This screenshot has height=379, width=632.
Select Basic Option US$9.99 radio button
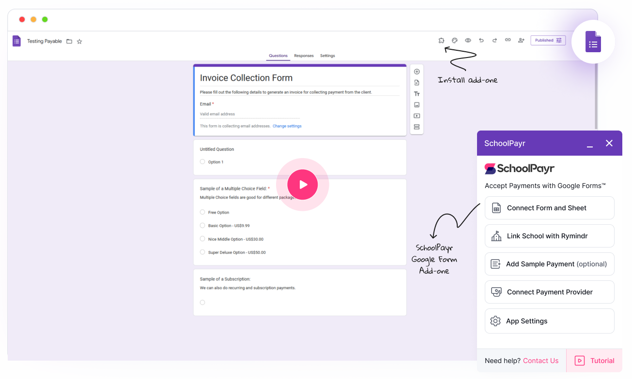(202, 225)
